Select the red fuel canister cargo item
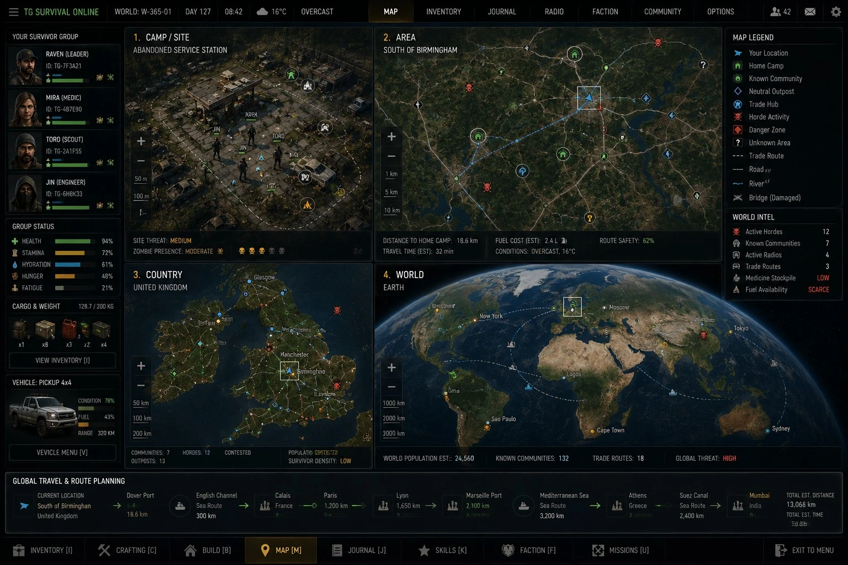 (x=70, y=329)
